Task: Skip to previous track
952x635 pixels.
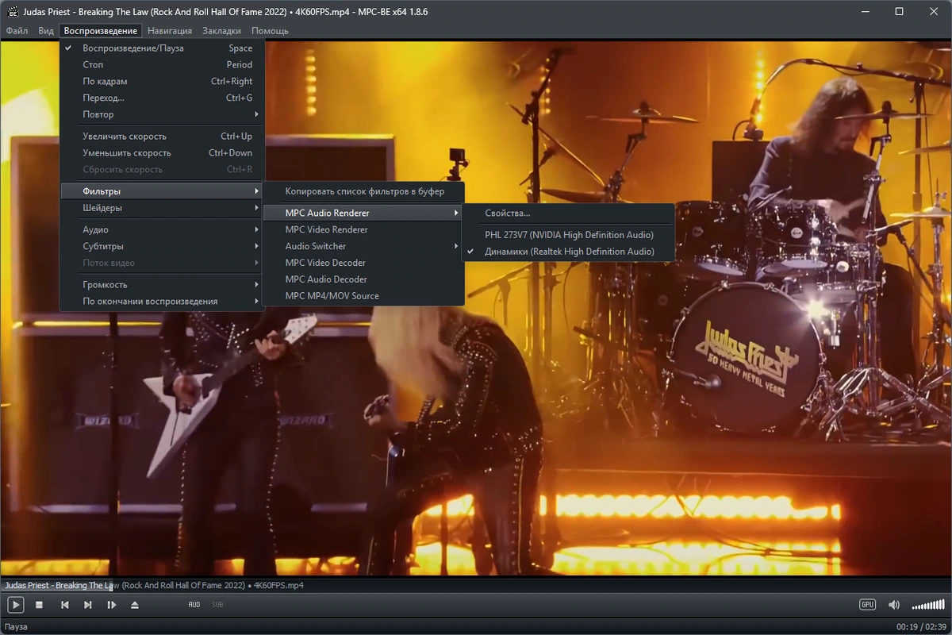Action: point(65,605)
